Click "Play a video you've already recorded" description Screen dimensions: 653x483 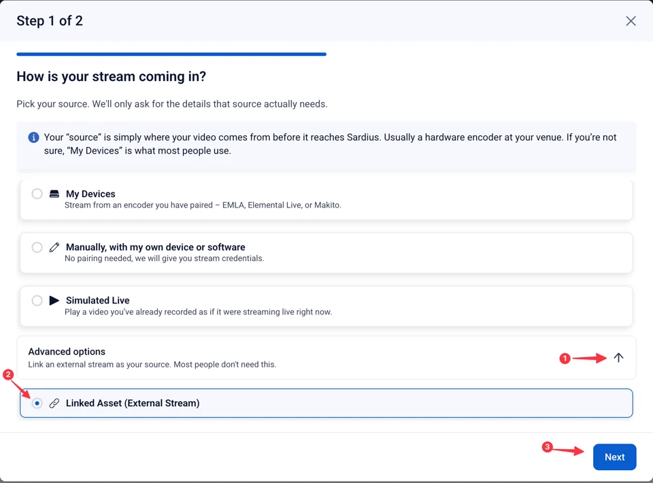click(x=198, y=312)
